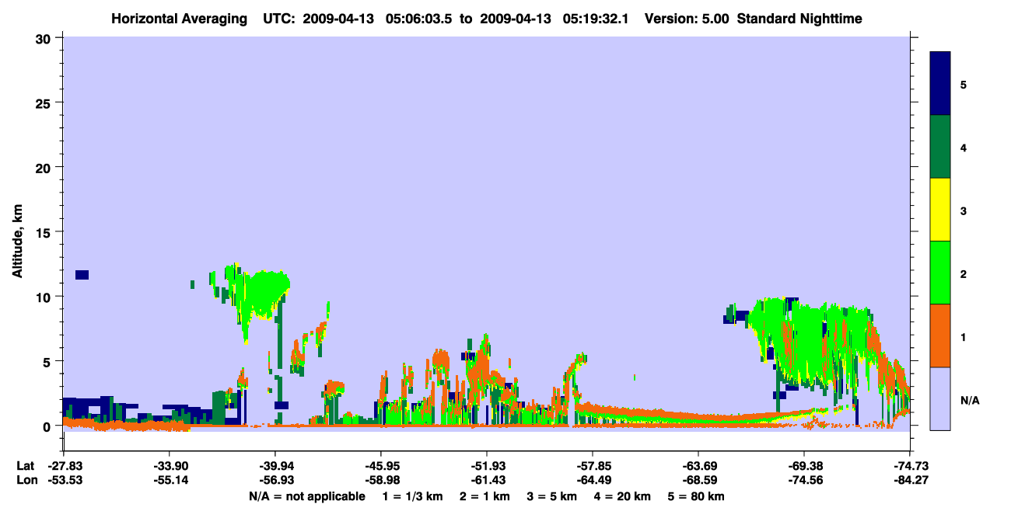This screenshot has height=518, width=1011.
Task: Click 'Standard Nighttime' in the title
Action: pyautogui.click(x=799, y=19)
